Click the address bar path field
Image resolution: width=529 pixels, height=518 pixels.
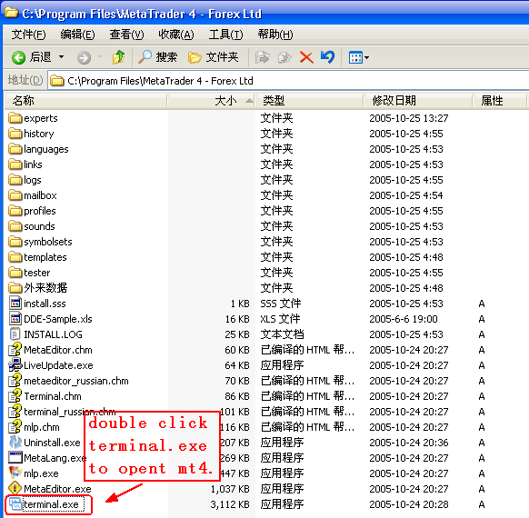[x=288, y=81]
